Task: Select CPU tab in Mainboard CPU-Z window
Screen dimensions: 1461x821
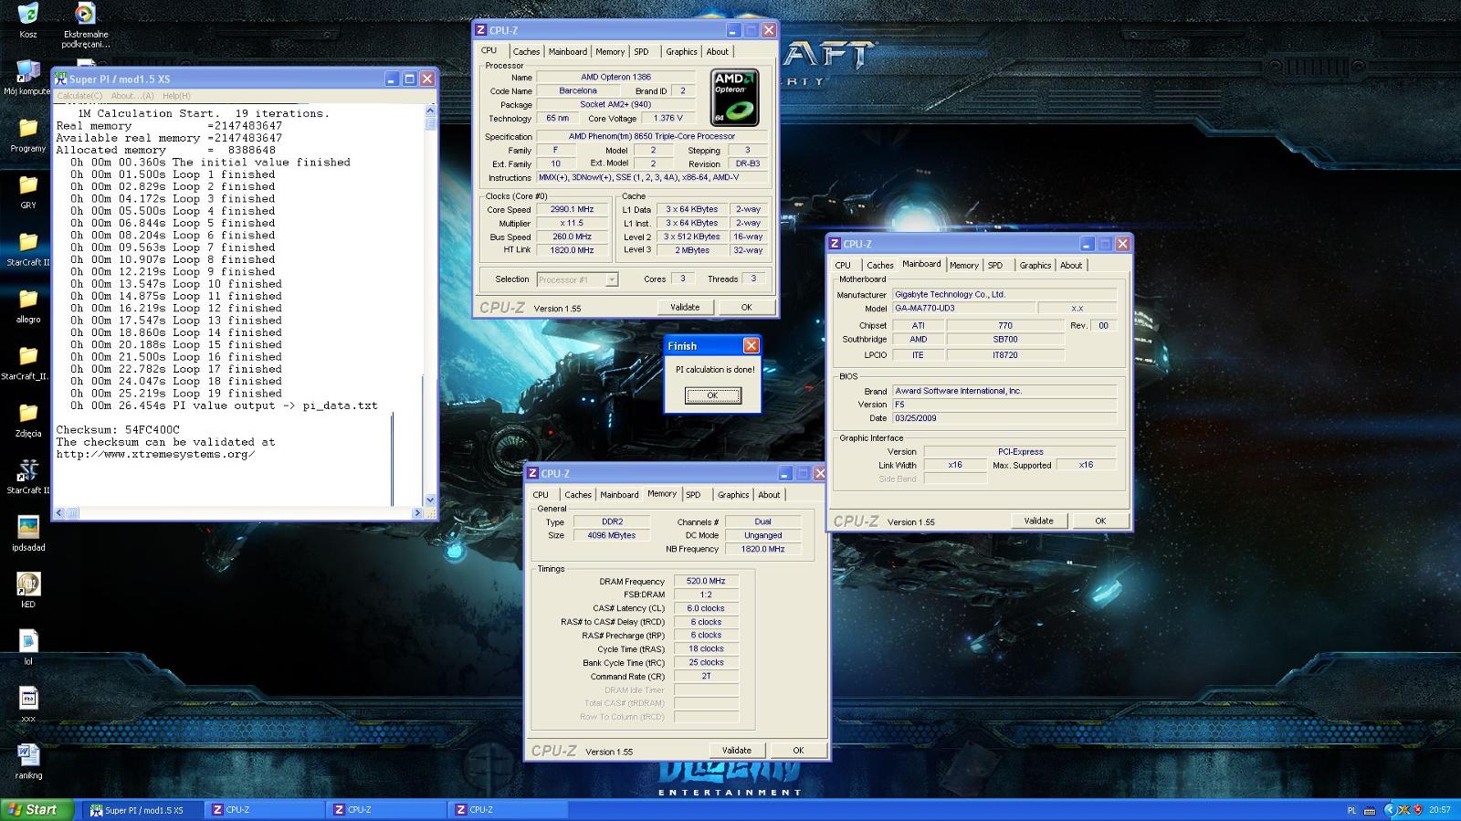Action: pos(843,266)
